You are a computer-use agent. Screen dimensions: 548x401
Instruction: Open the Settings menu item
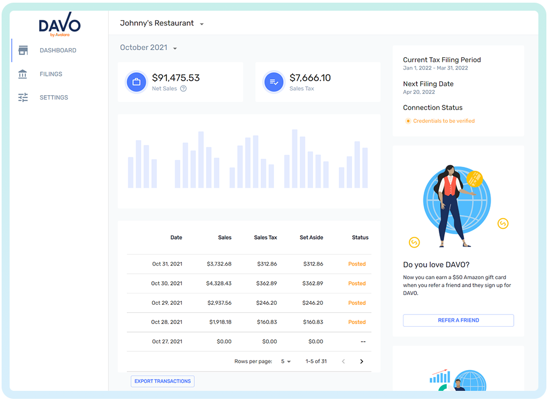54,97
